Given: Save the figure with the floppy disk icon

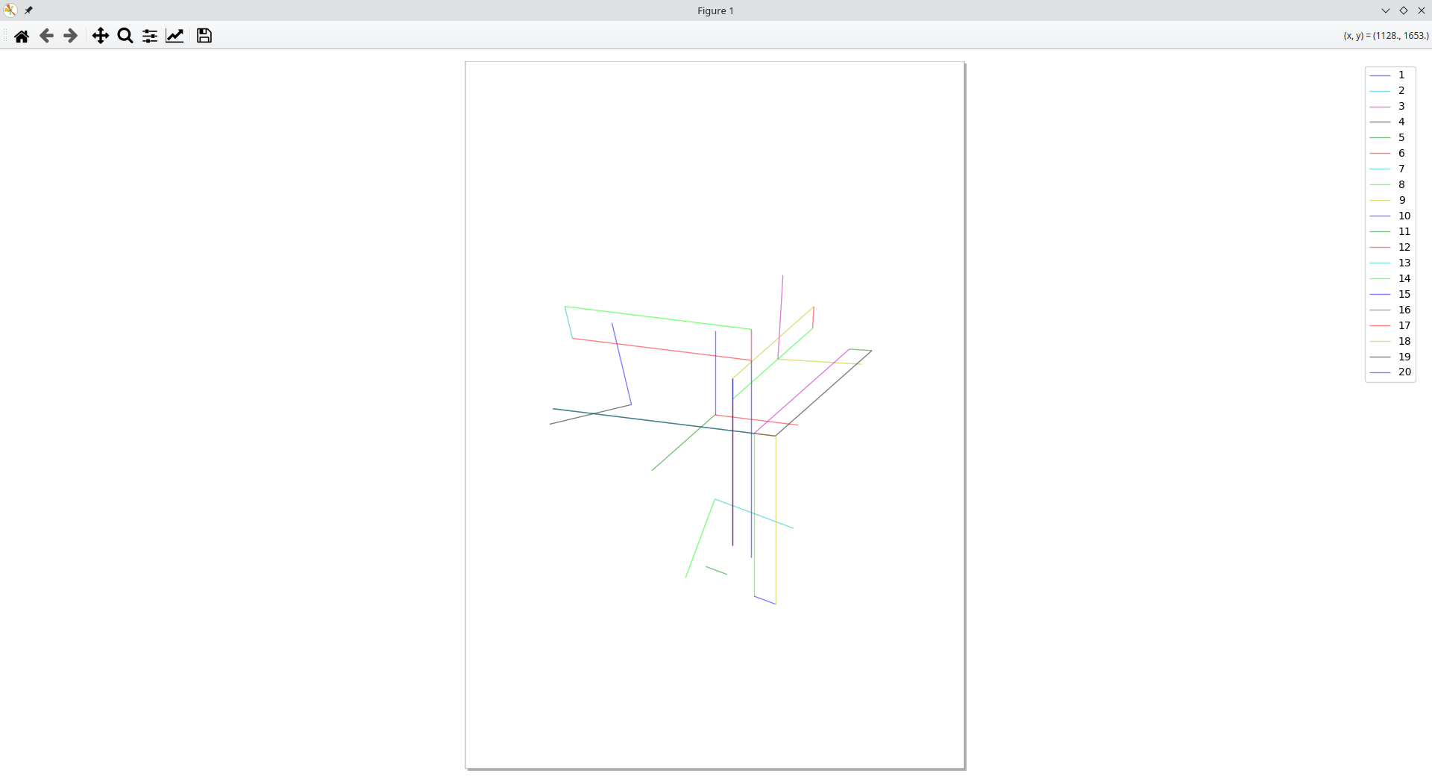Looking at the screenshot, I should [x=204, y=36].
